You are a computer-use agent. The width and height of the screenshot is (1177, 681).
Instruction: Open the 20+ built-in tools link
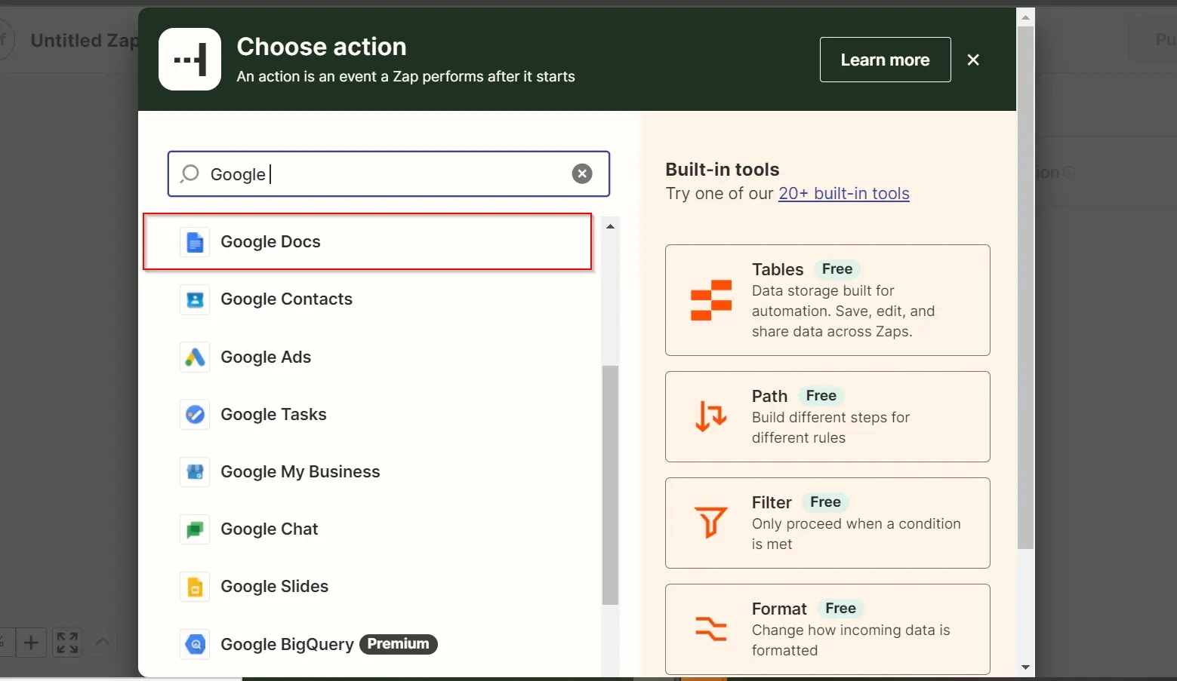coord(844,194)
